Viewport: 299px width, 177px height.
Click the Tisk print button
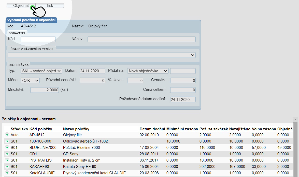coord(50,5)
